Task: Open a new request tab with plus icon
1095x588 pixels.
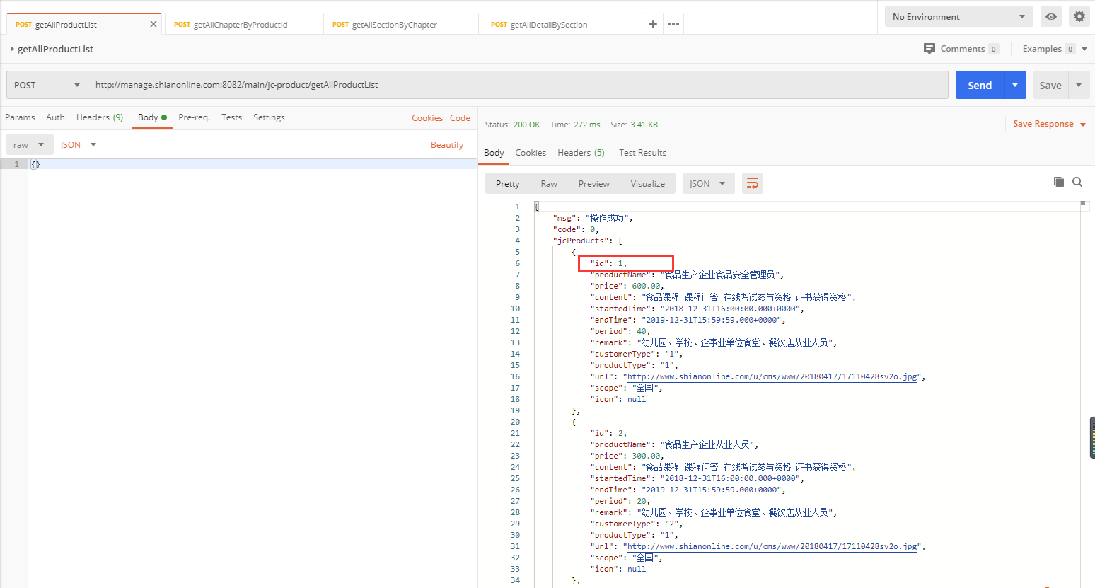Action: pyautogui.click(x=653, y=24)
